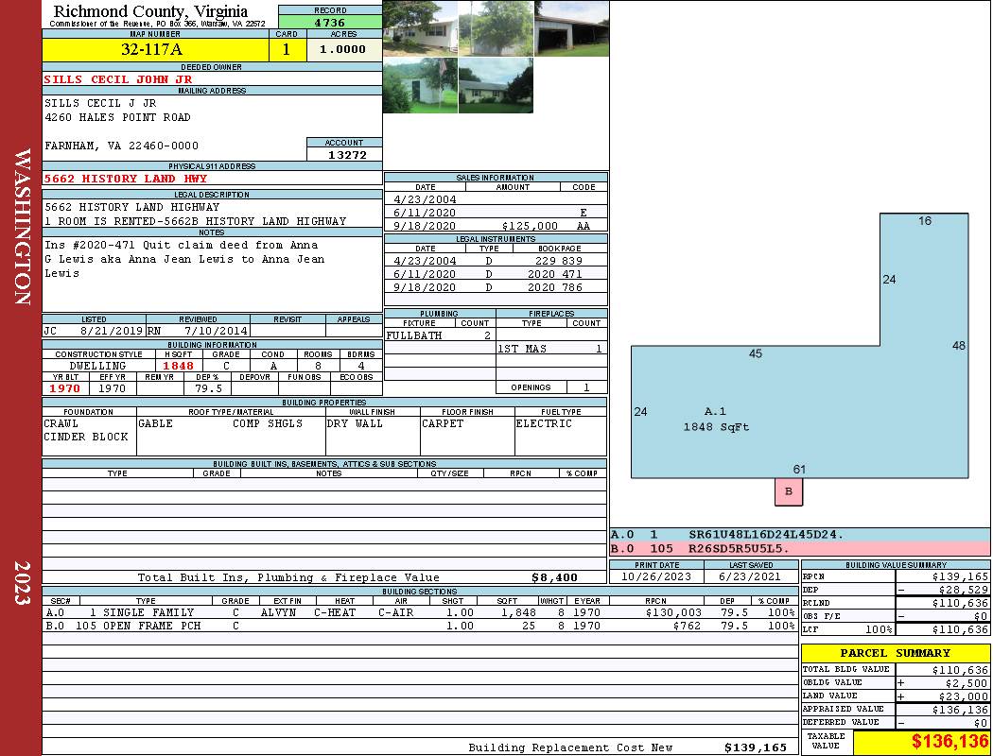Select the account number 13272 field

(344, 154)
